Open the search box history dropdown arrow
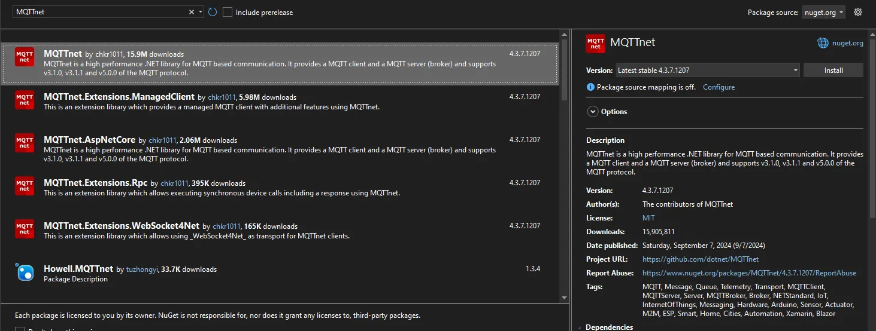The image size is (876, 331). pyautogui.click(x=201, y=12)
